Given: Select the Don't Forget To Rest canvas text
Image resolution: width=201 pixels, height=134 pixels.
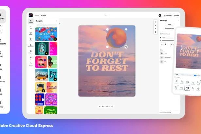Looking at the screenshot, I should (107, 61).
